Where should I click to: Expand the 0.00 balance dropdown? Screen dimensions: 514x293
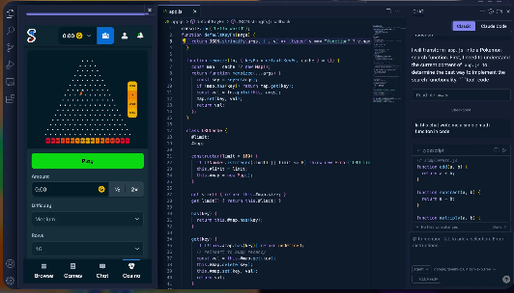(x=77, y=36)
